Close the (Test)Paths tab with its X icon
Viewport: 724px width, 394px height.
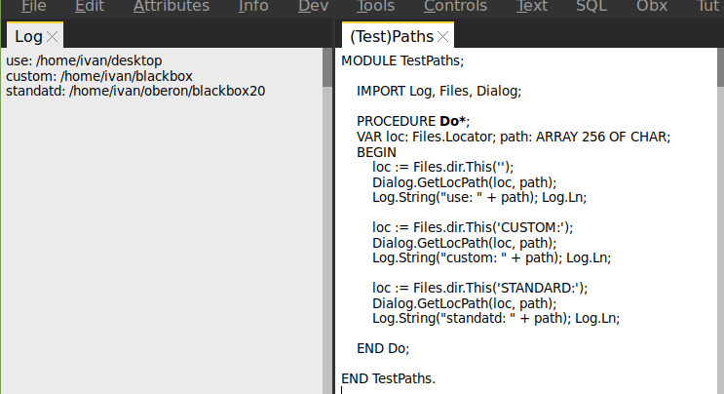443,37
